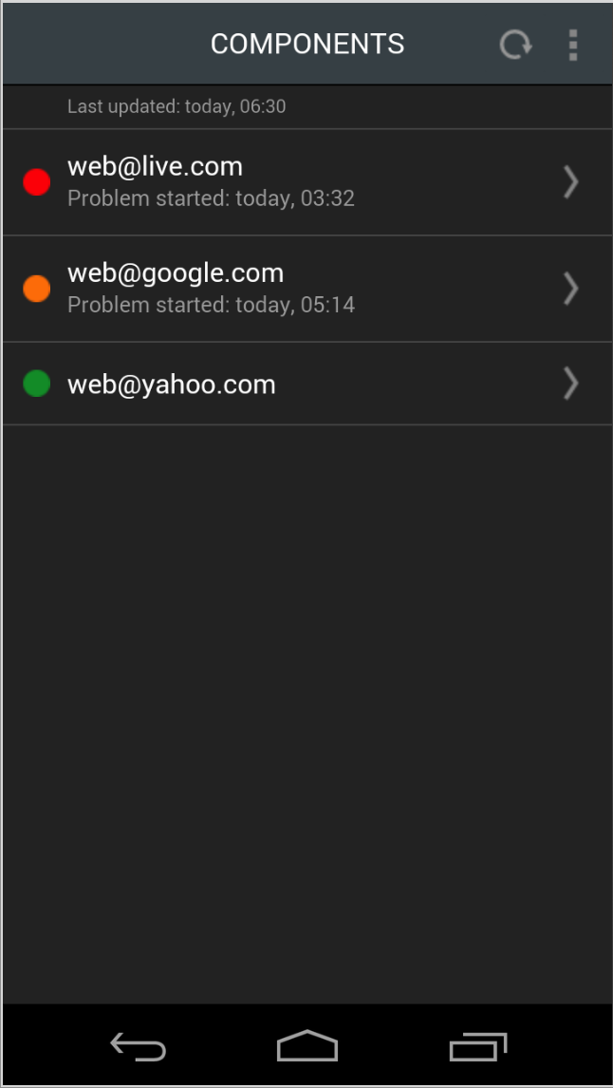Open the three-dot overflow menu

pos(573,46)
